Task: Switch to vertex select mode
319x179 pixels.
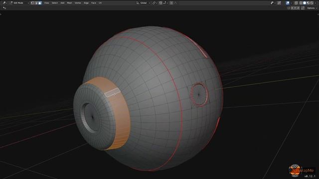Action: 32,3
